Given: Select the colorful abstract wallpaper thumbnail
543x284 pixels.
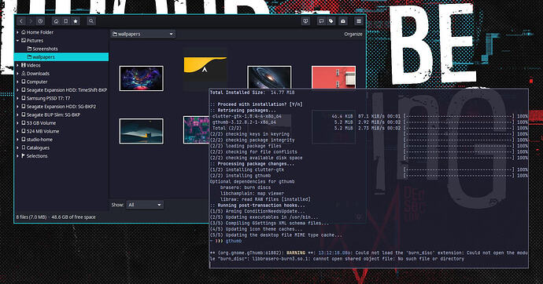Looking at the screenshot, I should 142,78.
